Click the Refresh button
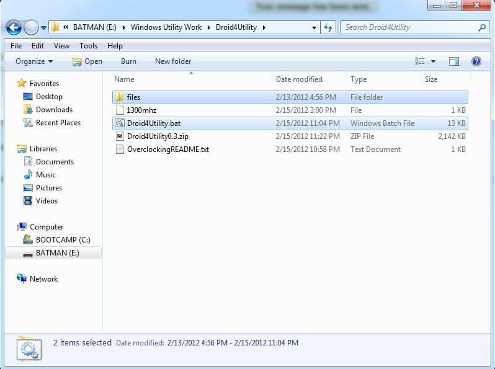 point(328,28)
